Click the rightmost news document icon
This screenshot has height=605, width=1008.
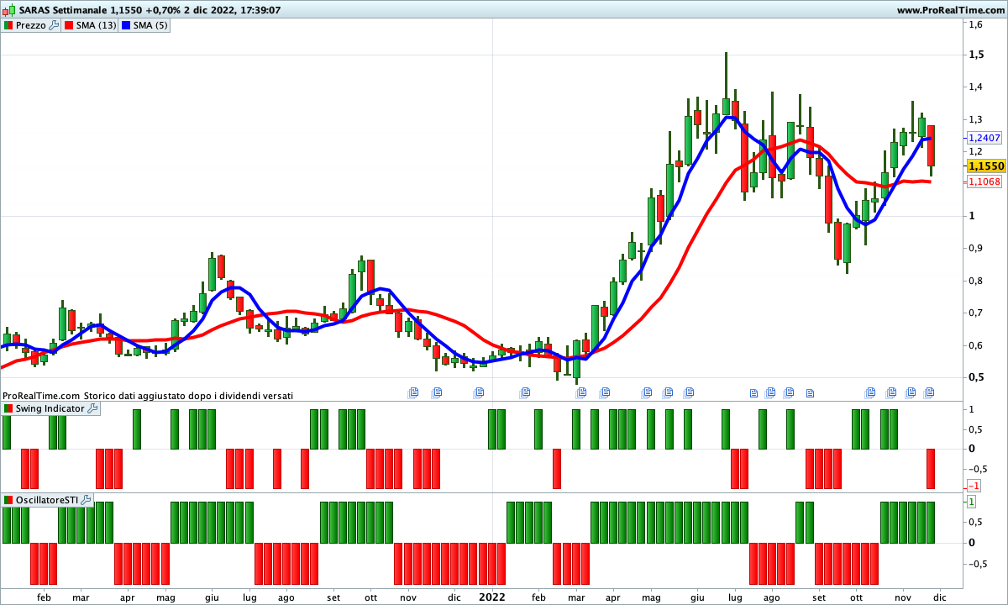coord(930,392)
